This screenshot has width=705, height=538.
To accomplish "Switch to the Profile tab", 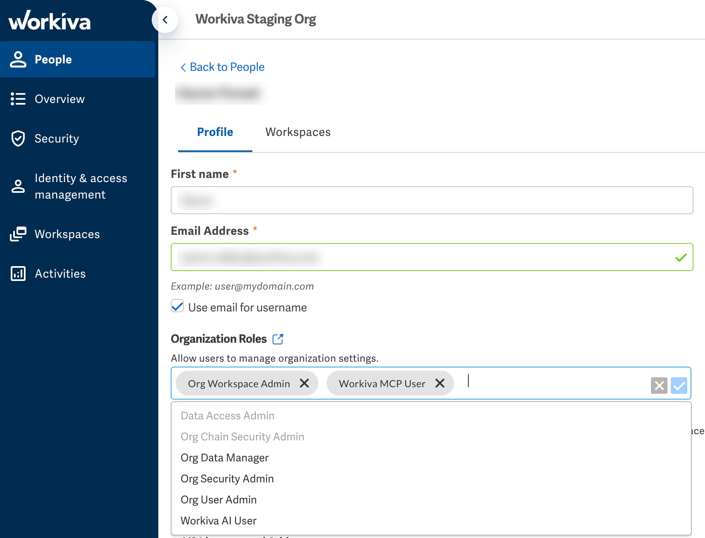I will point(215,132).
